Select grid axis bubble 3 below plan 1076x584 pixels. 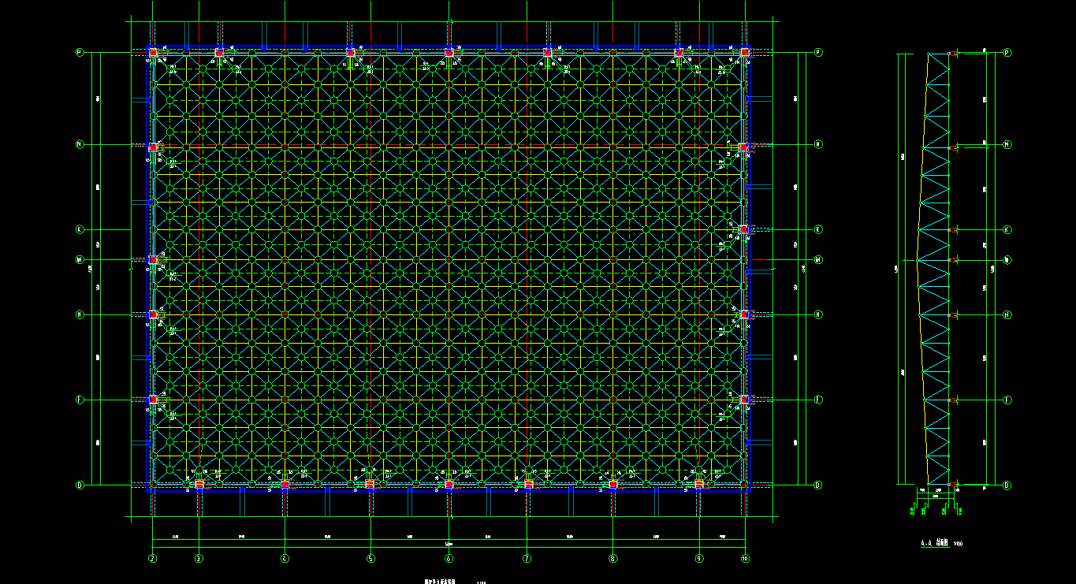coord(199,559)
